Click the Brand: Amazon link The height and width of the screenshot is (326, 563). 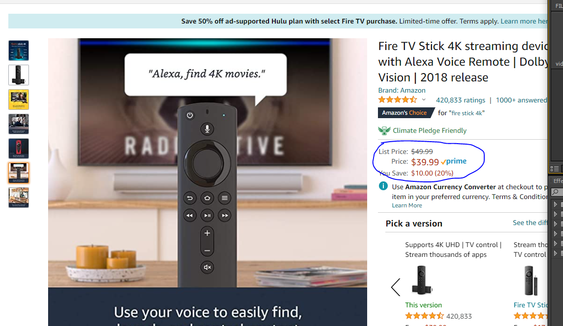pyautogui.click(x=402, y=90)
